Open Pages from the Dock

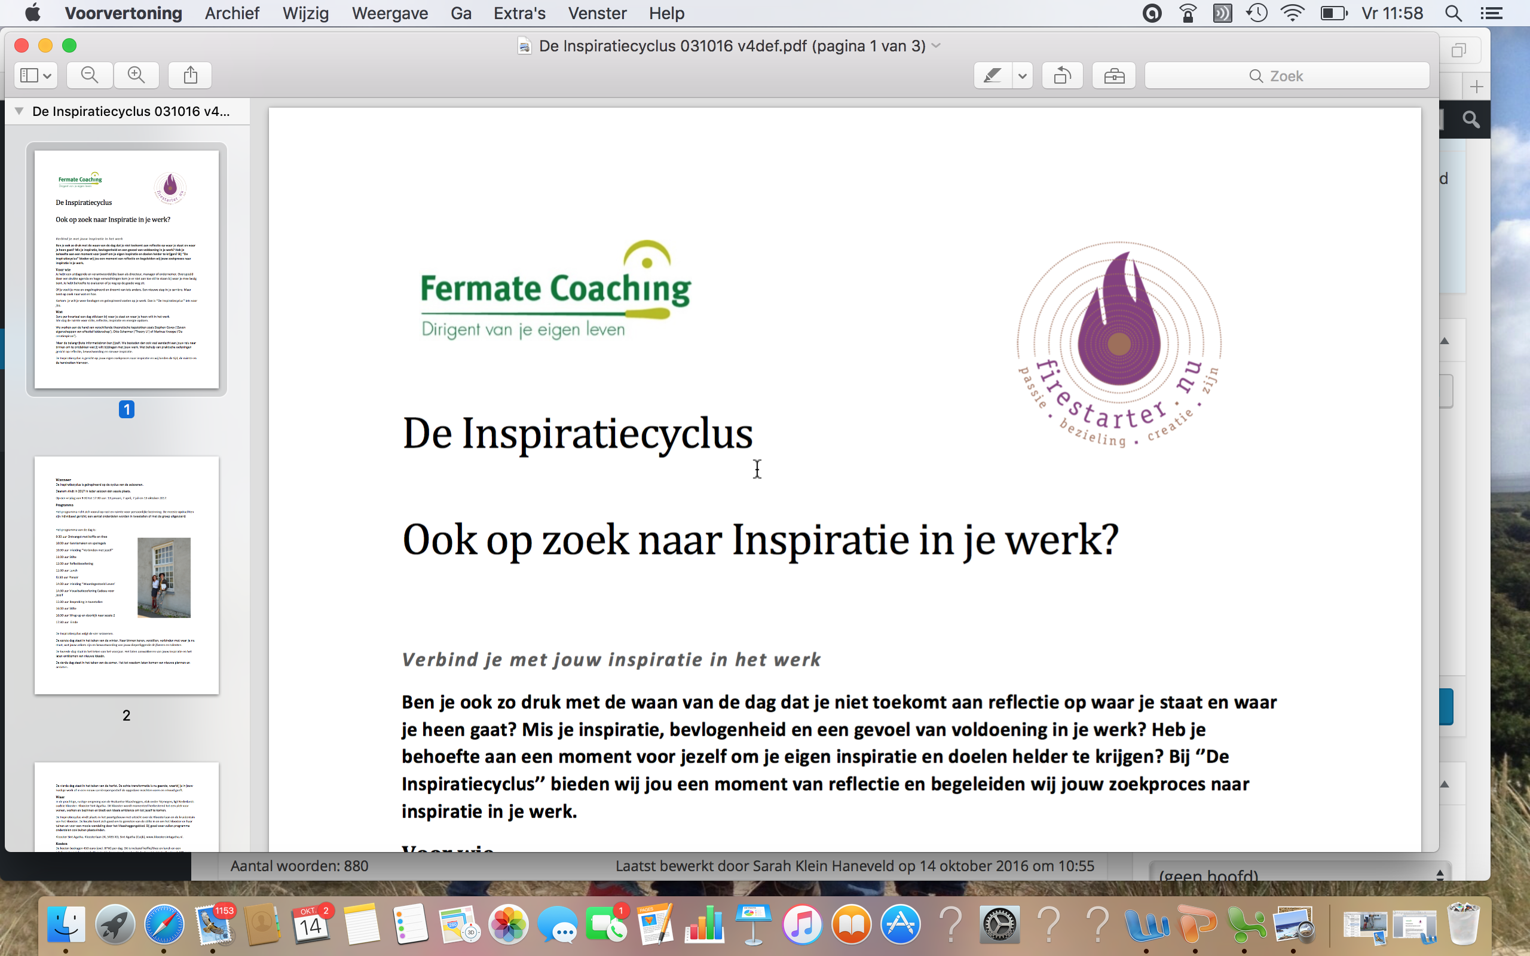coord(655,924)
